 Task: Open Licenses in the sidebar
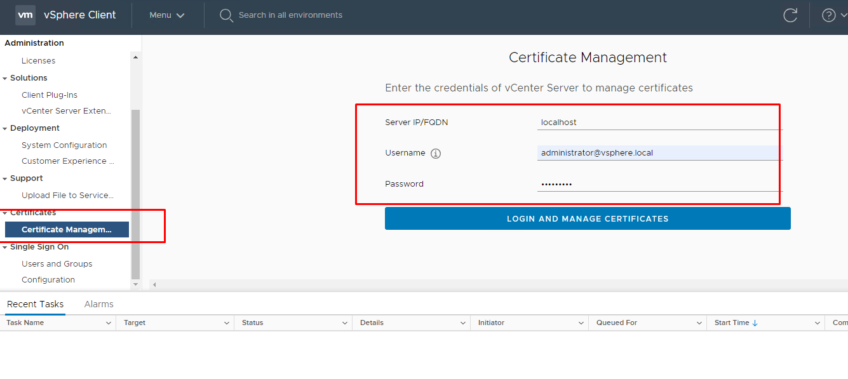38,61
